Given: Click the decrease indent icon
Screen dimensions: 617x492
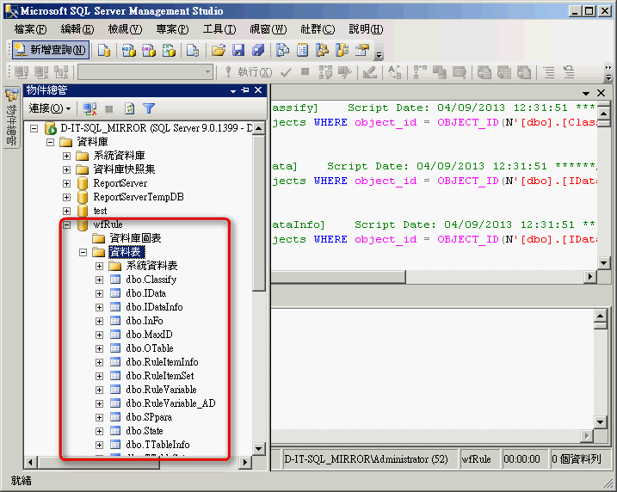Looking at the screenshot, I should tap(569, 72).
